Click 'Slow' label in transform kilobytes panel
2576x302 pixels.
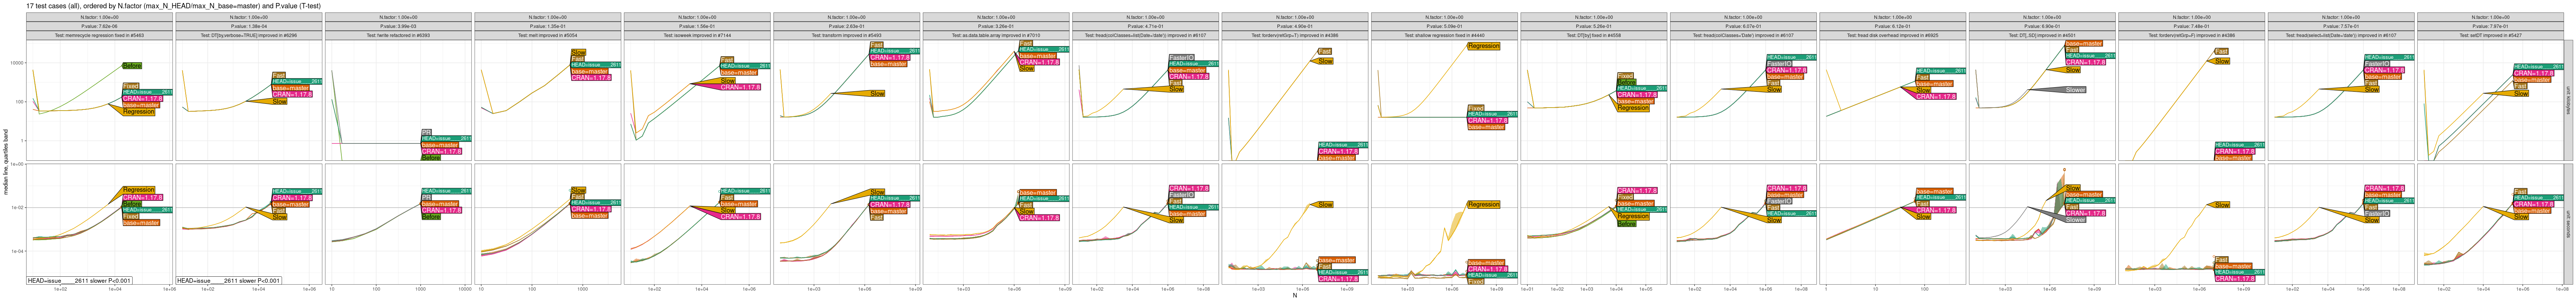[x=877, y=94]
